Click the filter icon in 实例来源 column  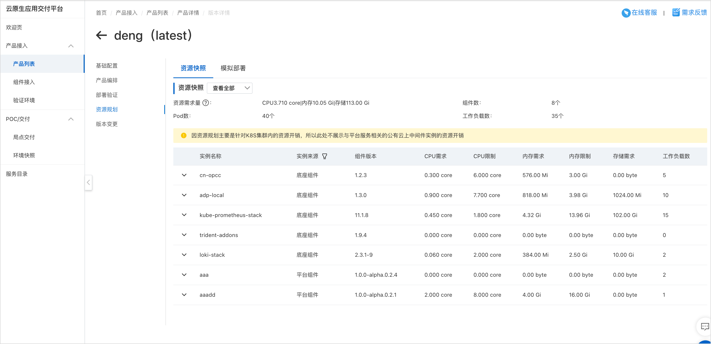325,156
